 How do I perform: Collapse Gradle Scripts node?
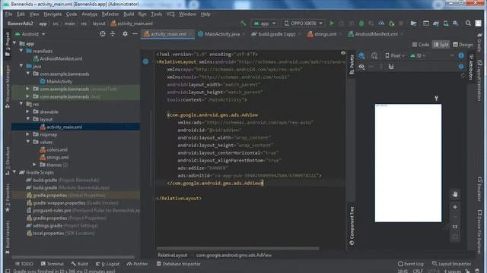coord(14,172)
